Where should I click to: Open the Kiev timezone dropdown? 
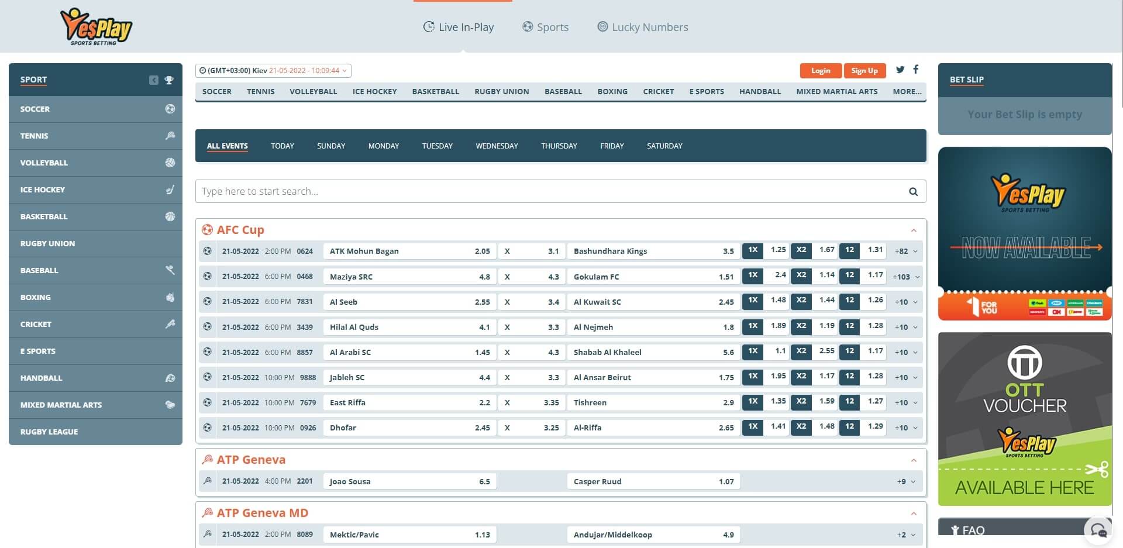[273, 71]
